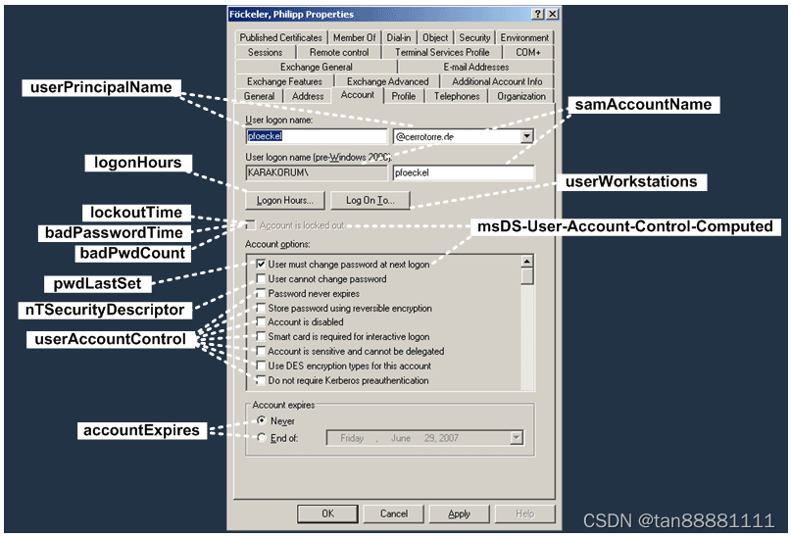Image resolution: width=791 pixels, height=538 pixels.
Task: Open the @cerrotorre.de domain dropdown
Action: 526,136
